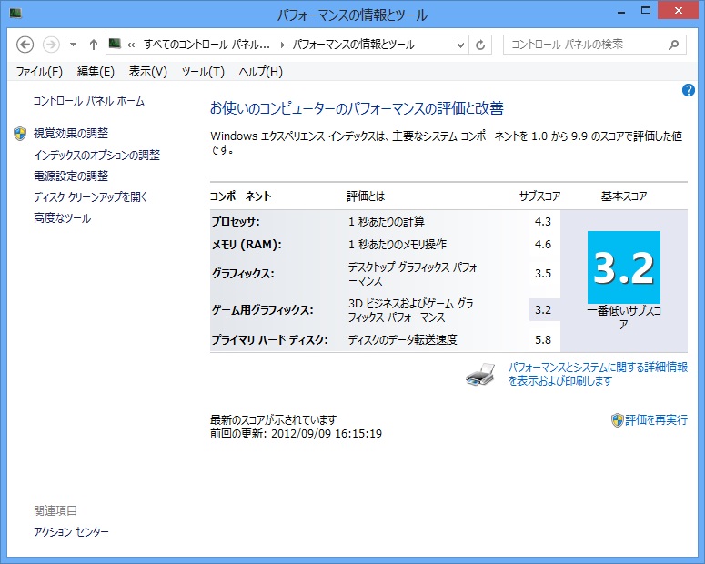Screen dimensions: 705x564
Task: Click the コントロール パネルの検索 search field
Action: 594,45
